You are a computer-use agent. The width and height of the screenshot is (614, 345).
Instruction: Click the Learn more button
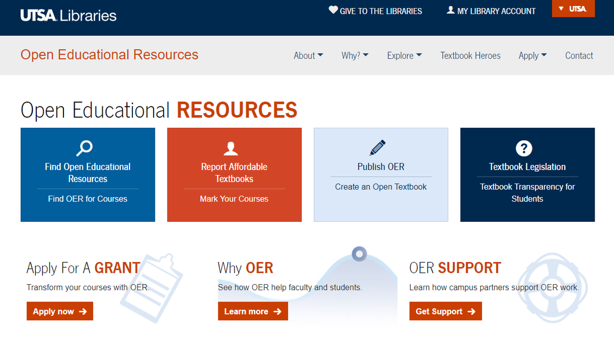pyautogui.click(x=253, y=311)
